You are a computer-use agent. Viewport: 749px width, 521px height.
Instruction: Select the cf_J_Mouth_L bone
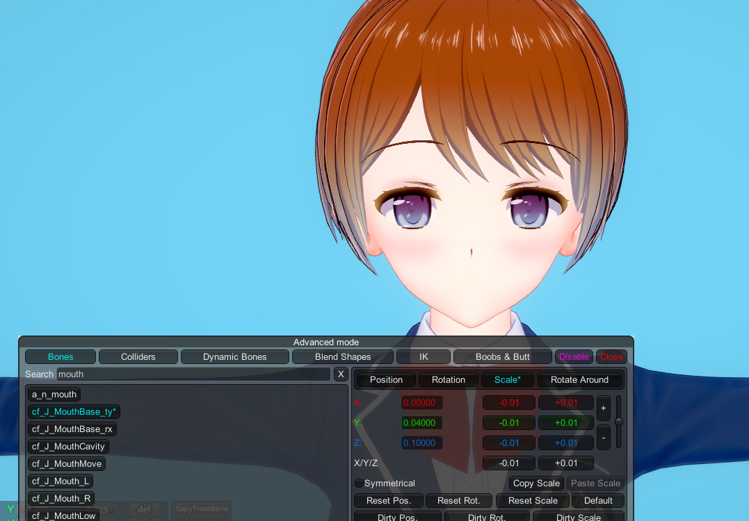(x=61, y=481)
